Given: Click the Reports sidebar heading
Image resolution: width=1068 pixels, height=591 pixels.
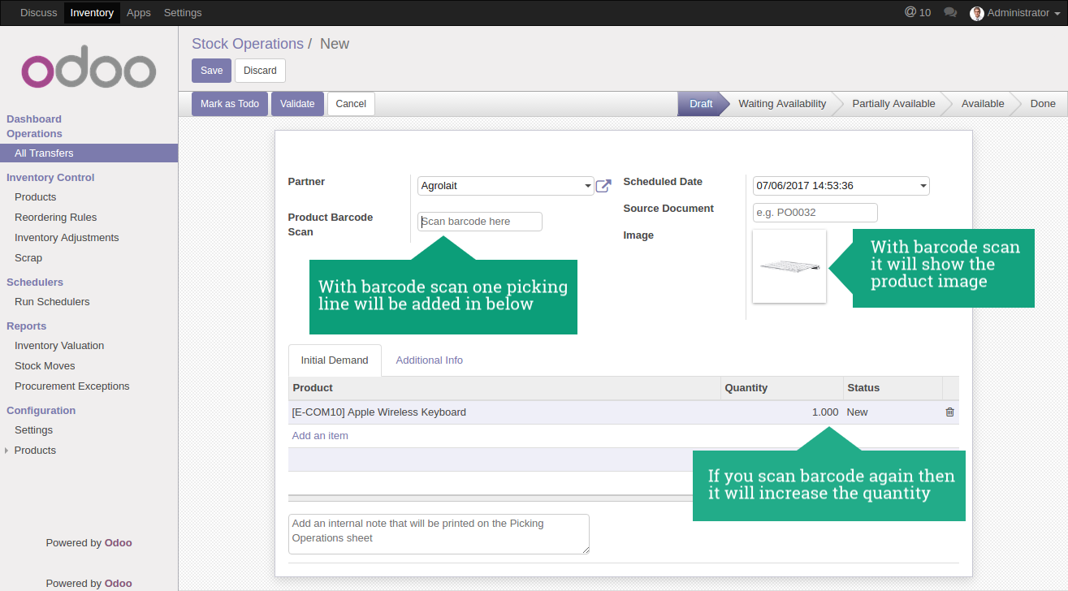Looking at the screenshot, I should [26, 326].
